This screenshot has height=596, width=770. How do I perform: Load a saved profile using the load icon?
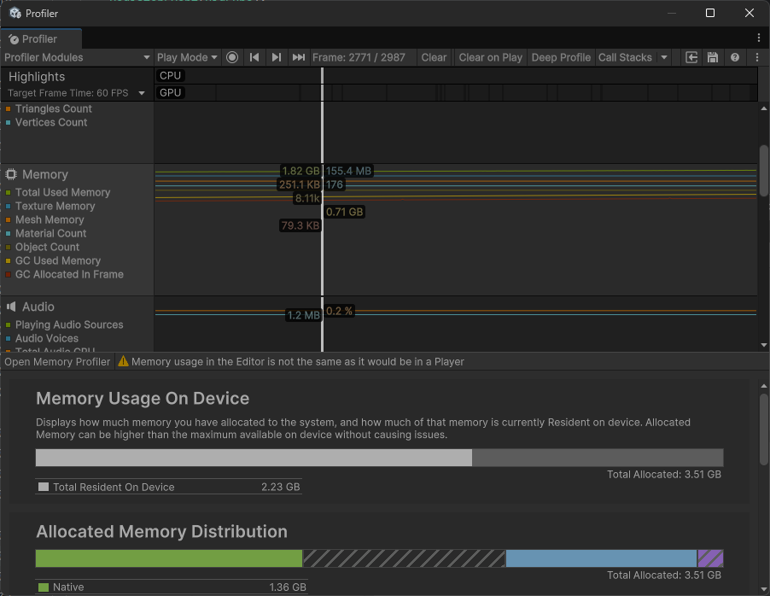coord(691,57)
